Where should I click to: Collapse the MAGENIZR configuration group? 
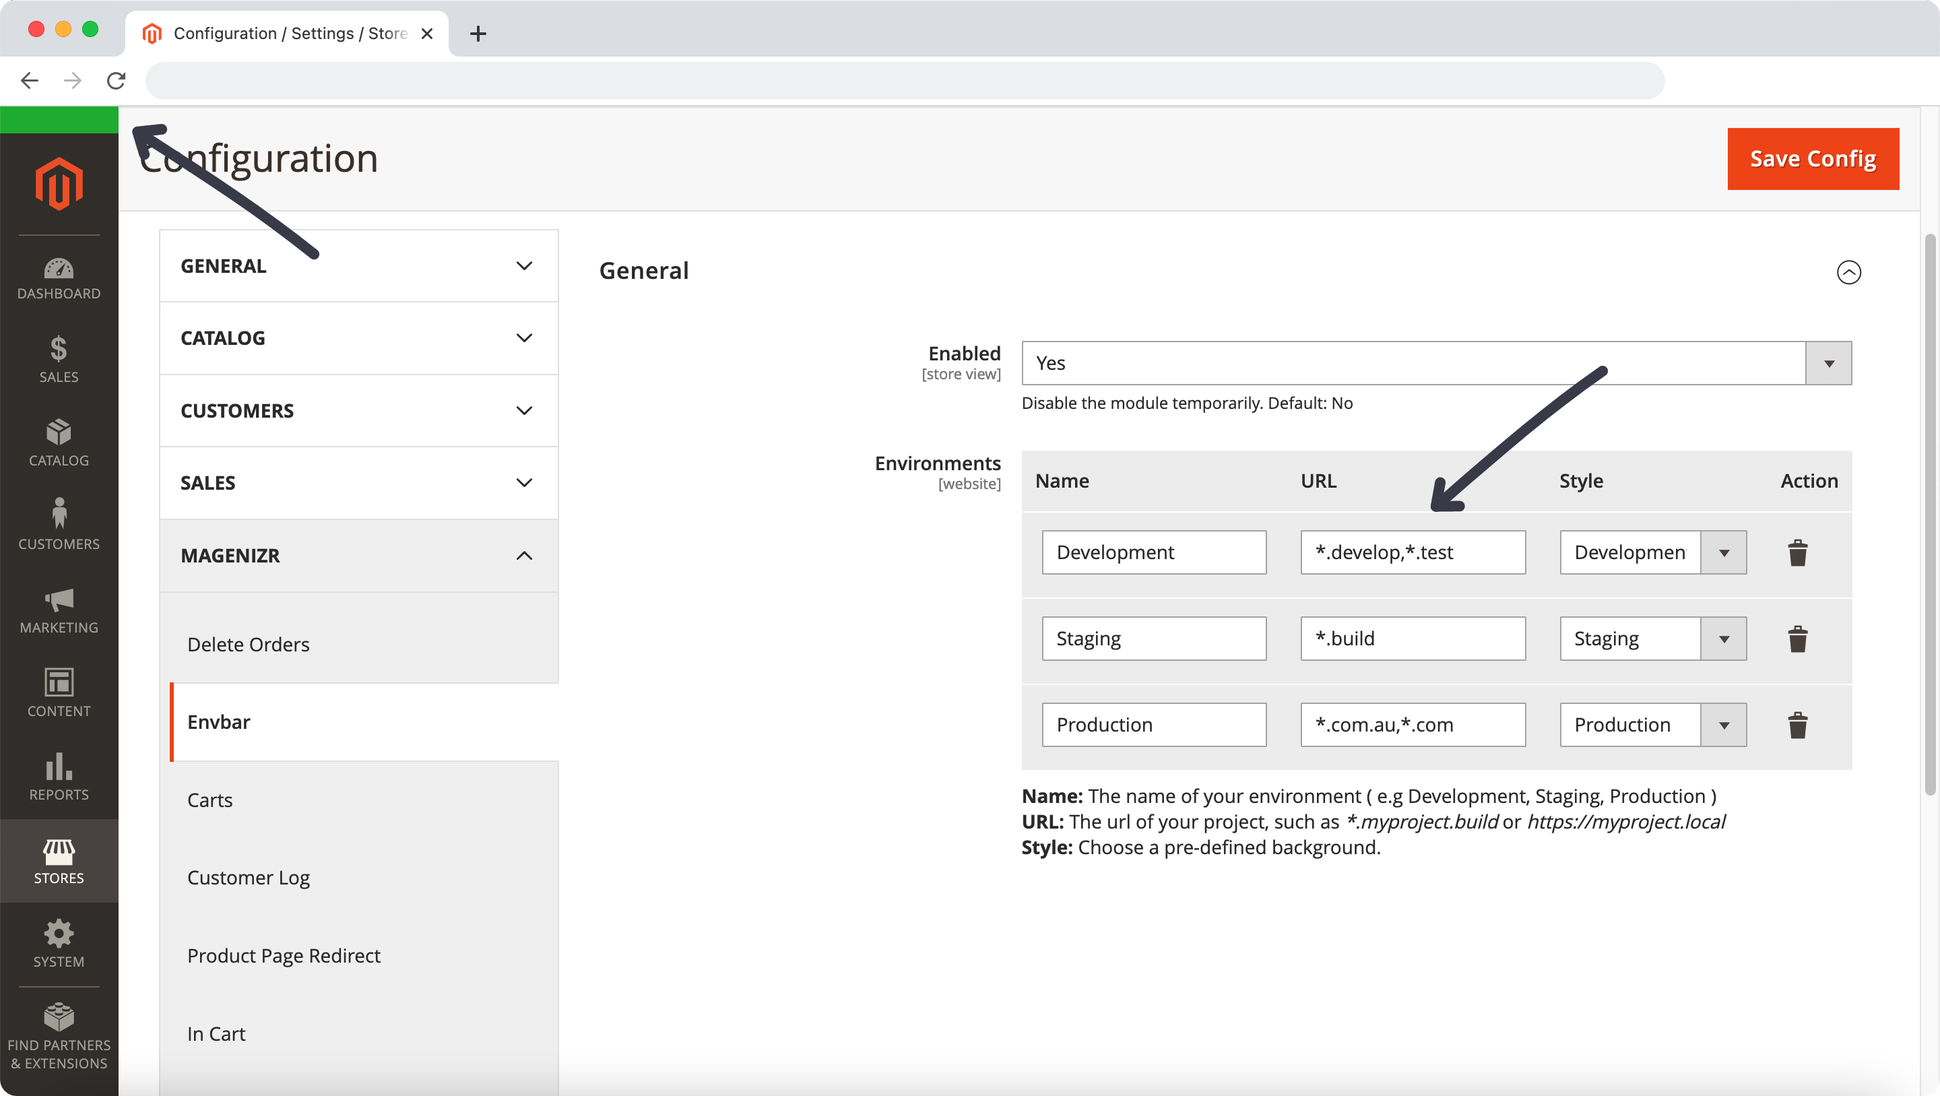(358, 556)
